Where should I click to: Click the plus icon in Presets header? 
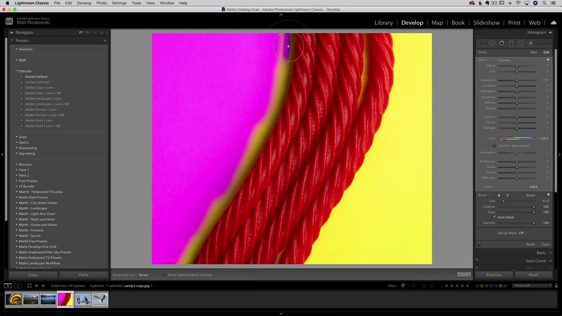[105, 41]
